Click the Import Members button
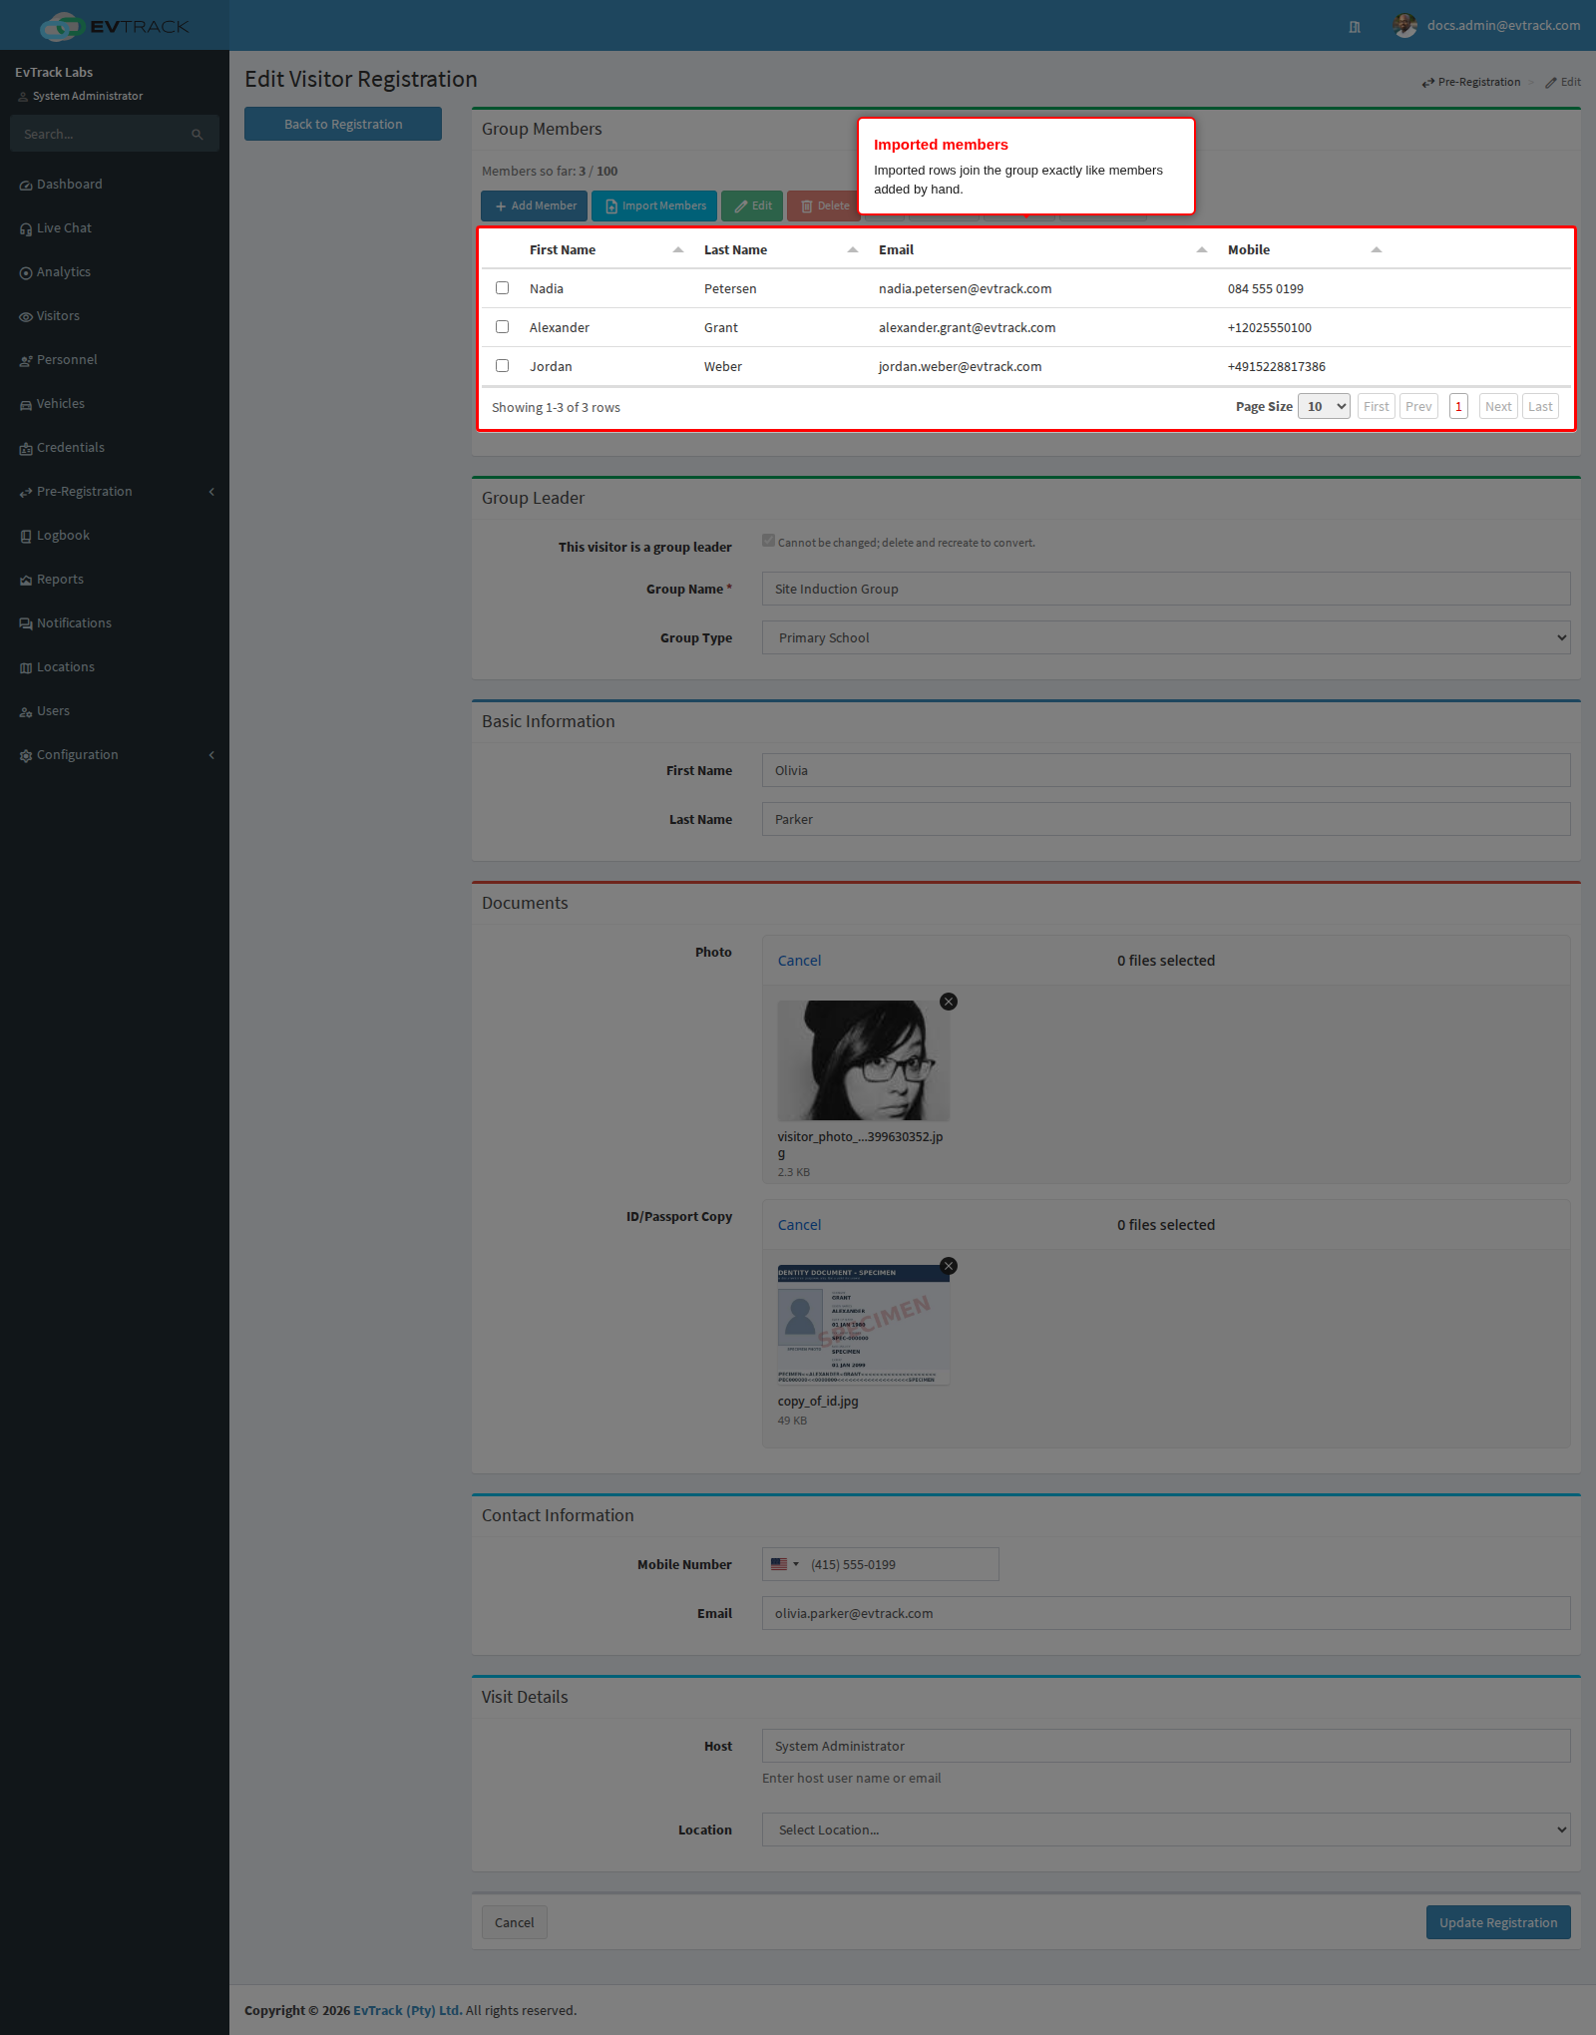The height and width of the screenshot is (2035, 1596). tap(654, 205)
